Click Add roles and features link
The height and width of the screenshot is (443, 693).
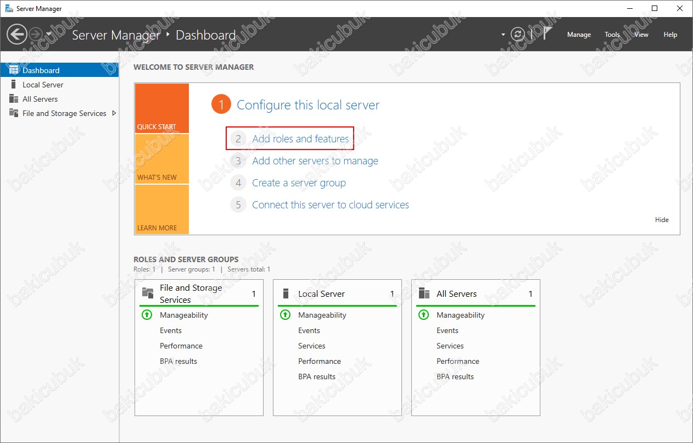[300, 139]
